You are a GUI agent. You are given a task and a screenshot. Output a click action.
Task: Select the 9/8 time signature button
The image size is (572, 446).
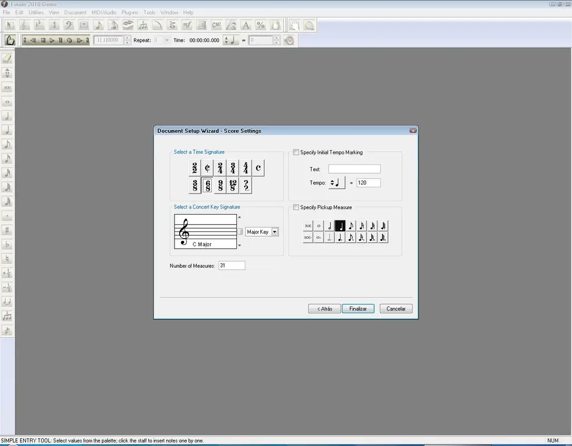(220, 186)
